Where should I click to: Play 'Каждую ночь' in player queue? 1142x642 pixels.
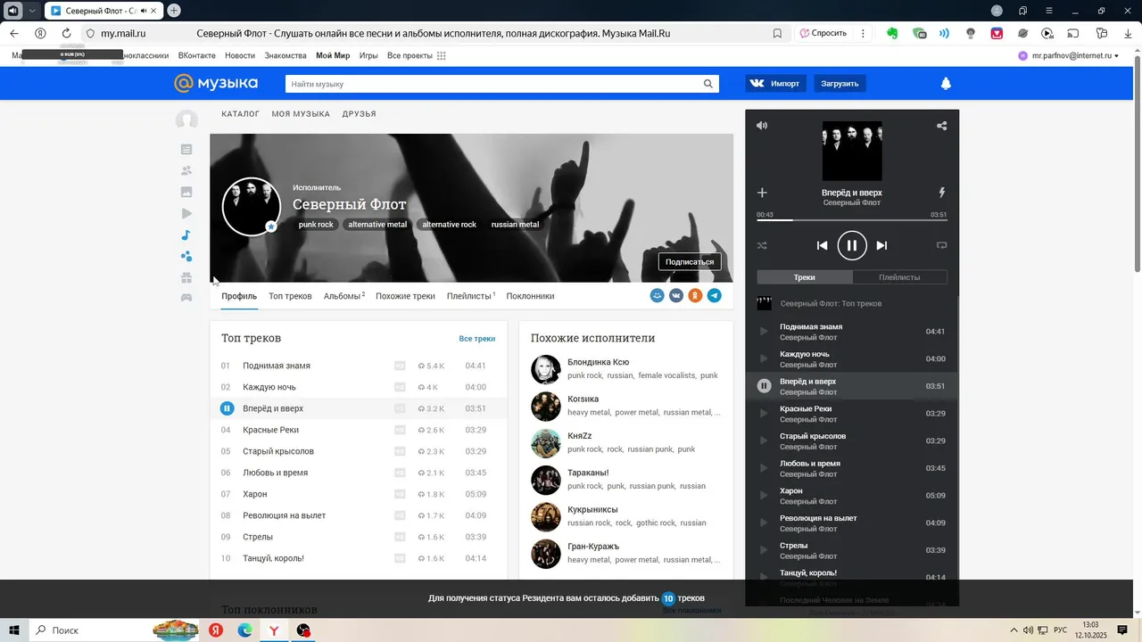coord(764,358)
